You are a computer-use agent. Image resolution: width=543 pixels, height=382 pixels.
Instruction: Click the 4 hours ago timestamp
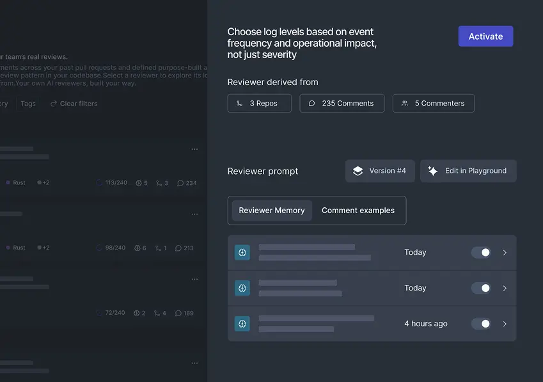pos(426,324)
